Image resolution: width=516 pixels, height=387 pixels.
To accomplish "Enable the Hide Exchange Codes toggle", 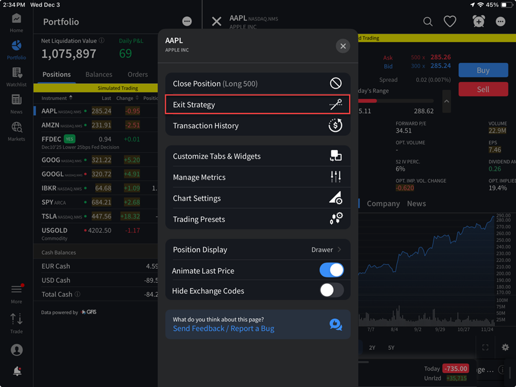I will (x=331, y=291).
